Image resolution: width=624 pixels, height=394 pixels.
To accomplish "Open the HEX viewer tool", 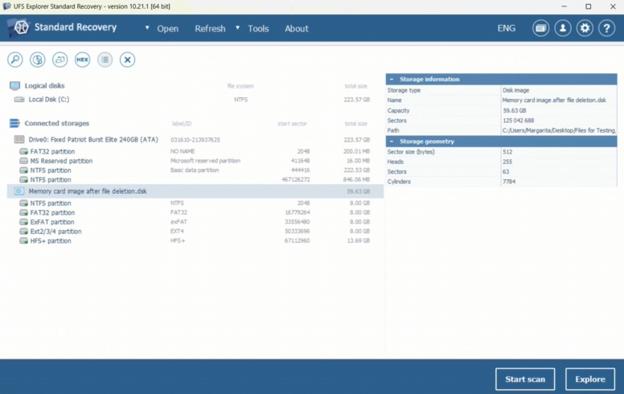I will coord(82,60).
